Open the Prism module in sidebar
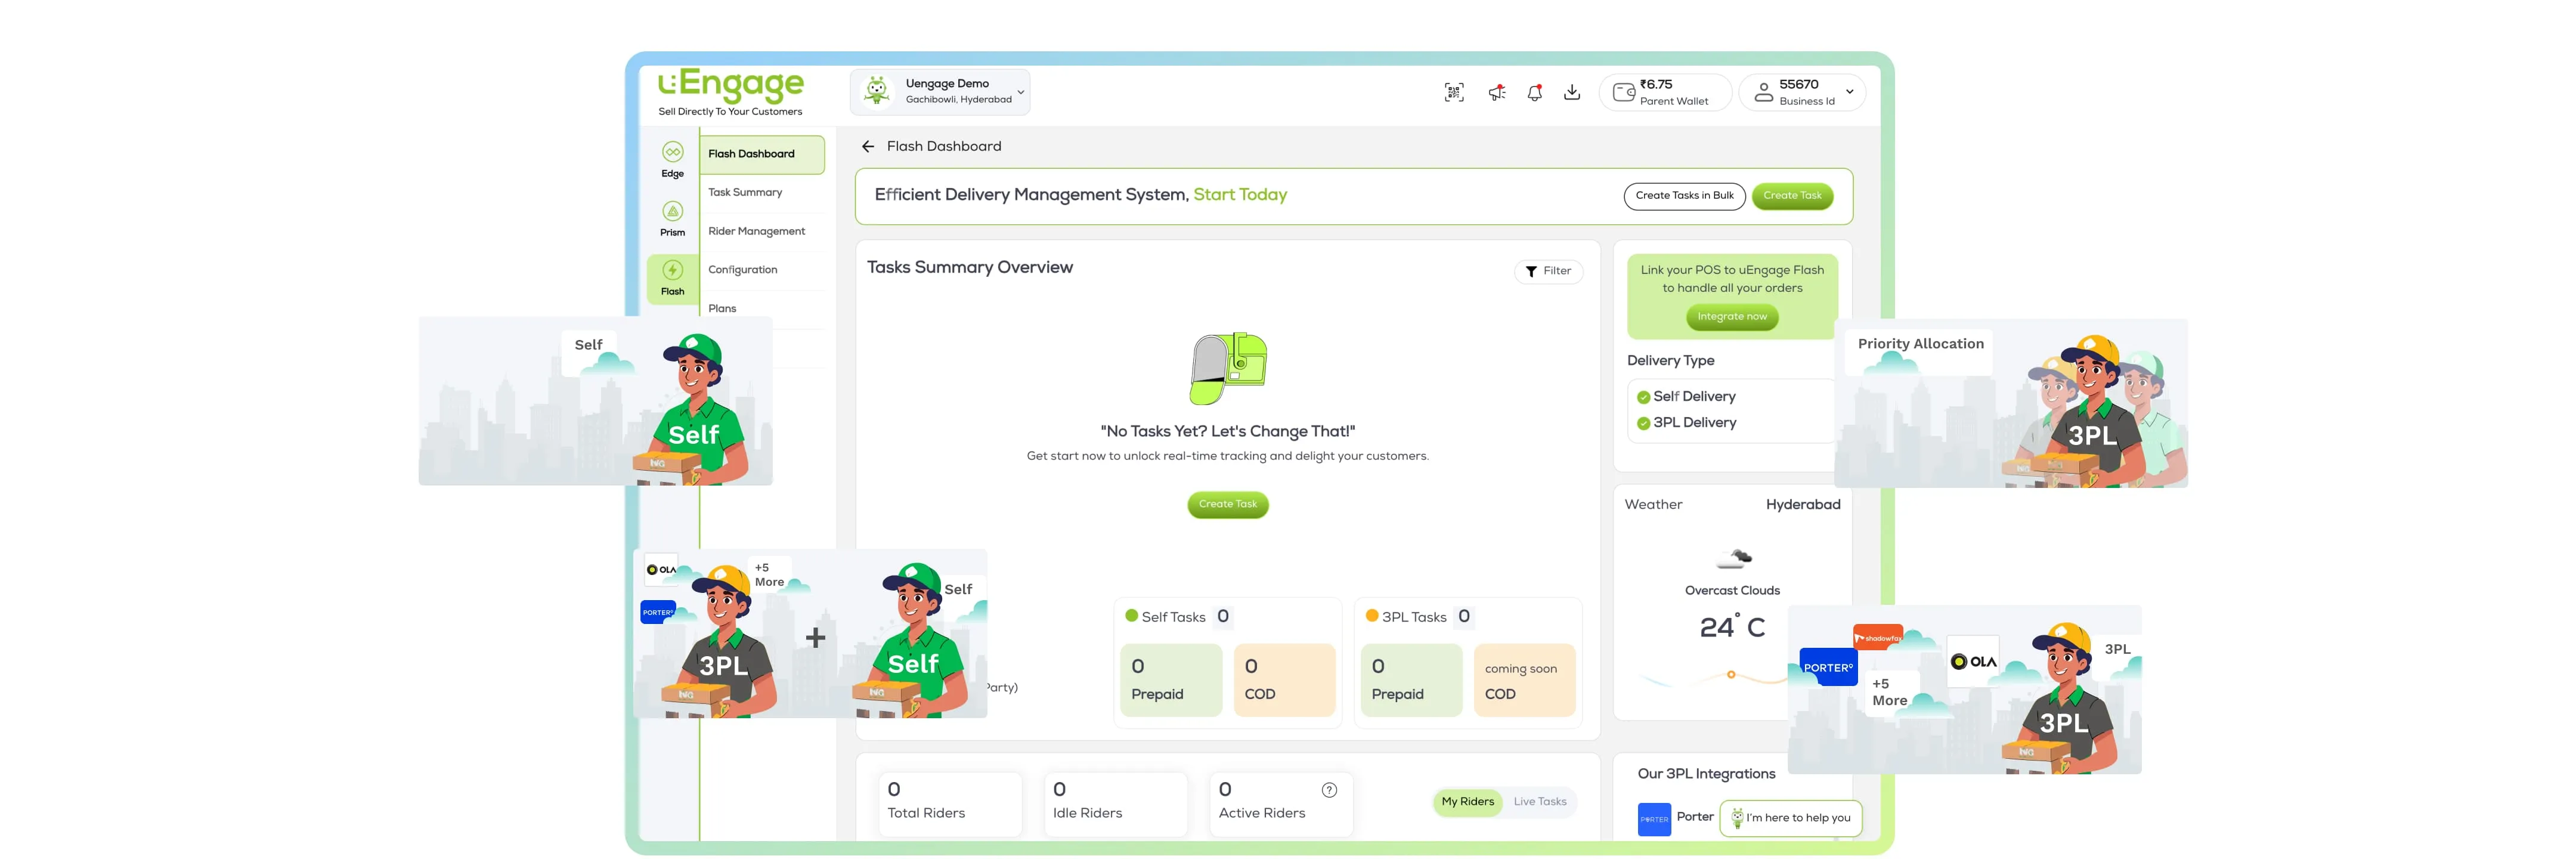The height and width of the screenshot is (859, 2576). pyautogui.click(x=673, y=218)
